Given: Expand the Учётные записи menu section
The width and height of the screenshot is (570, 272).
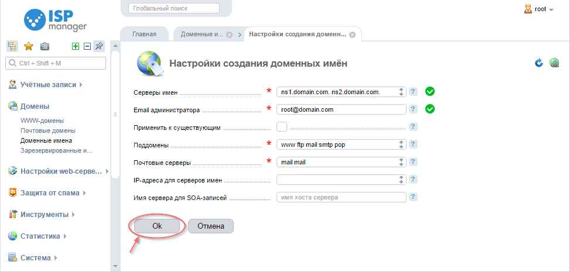Looking at the screenshot, I should click(81, 85).
